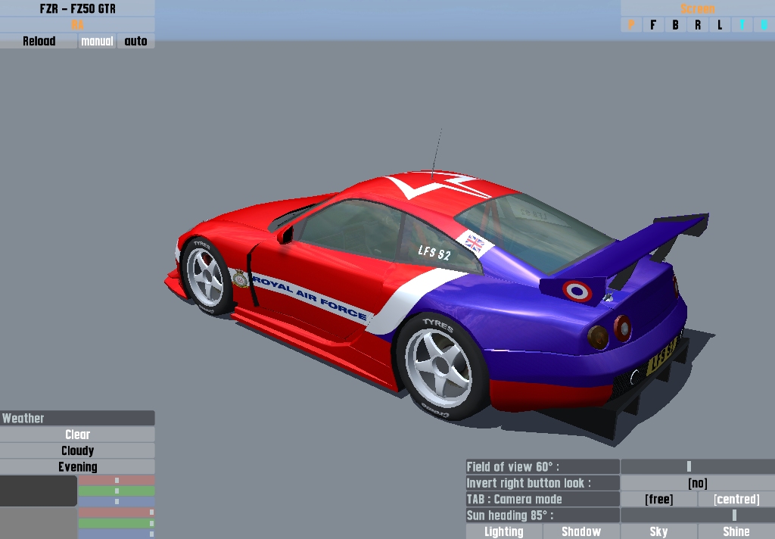Image resolution: width=775 pixels, height=539 pixels.
Task: Click the Reload skin button
Action: (x=39, y=41)
